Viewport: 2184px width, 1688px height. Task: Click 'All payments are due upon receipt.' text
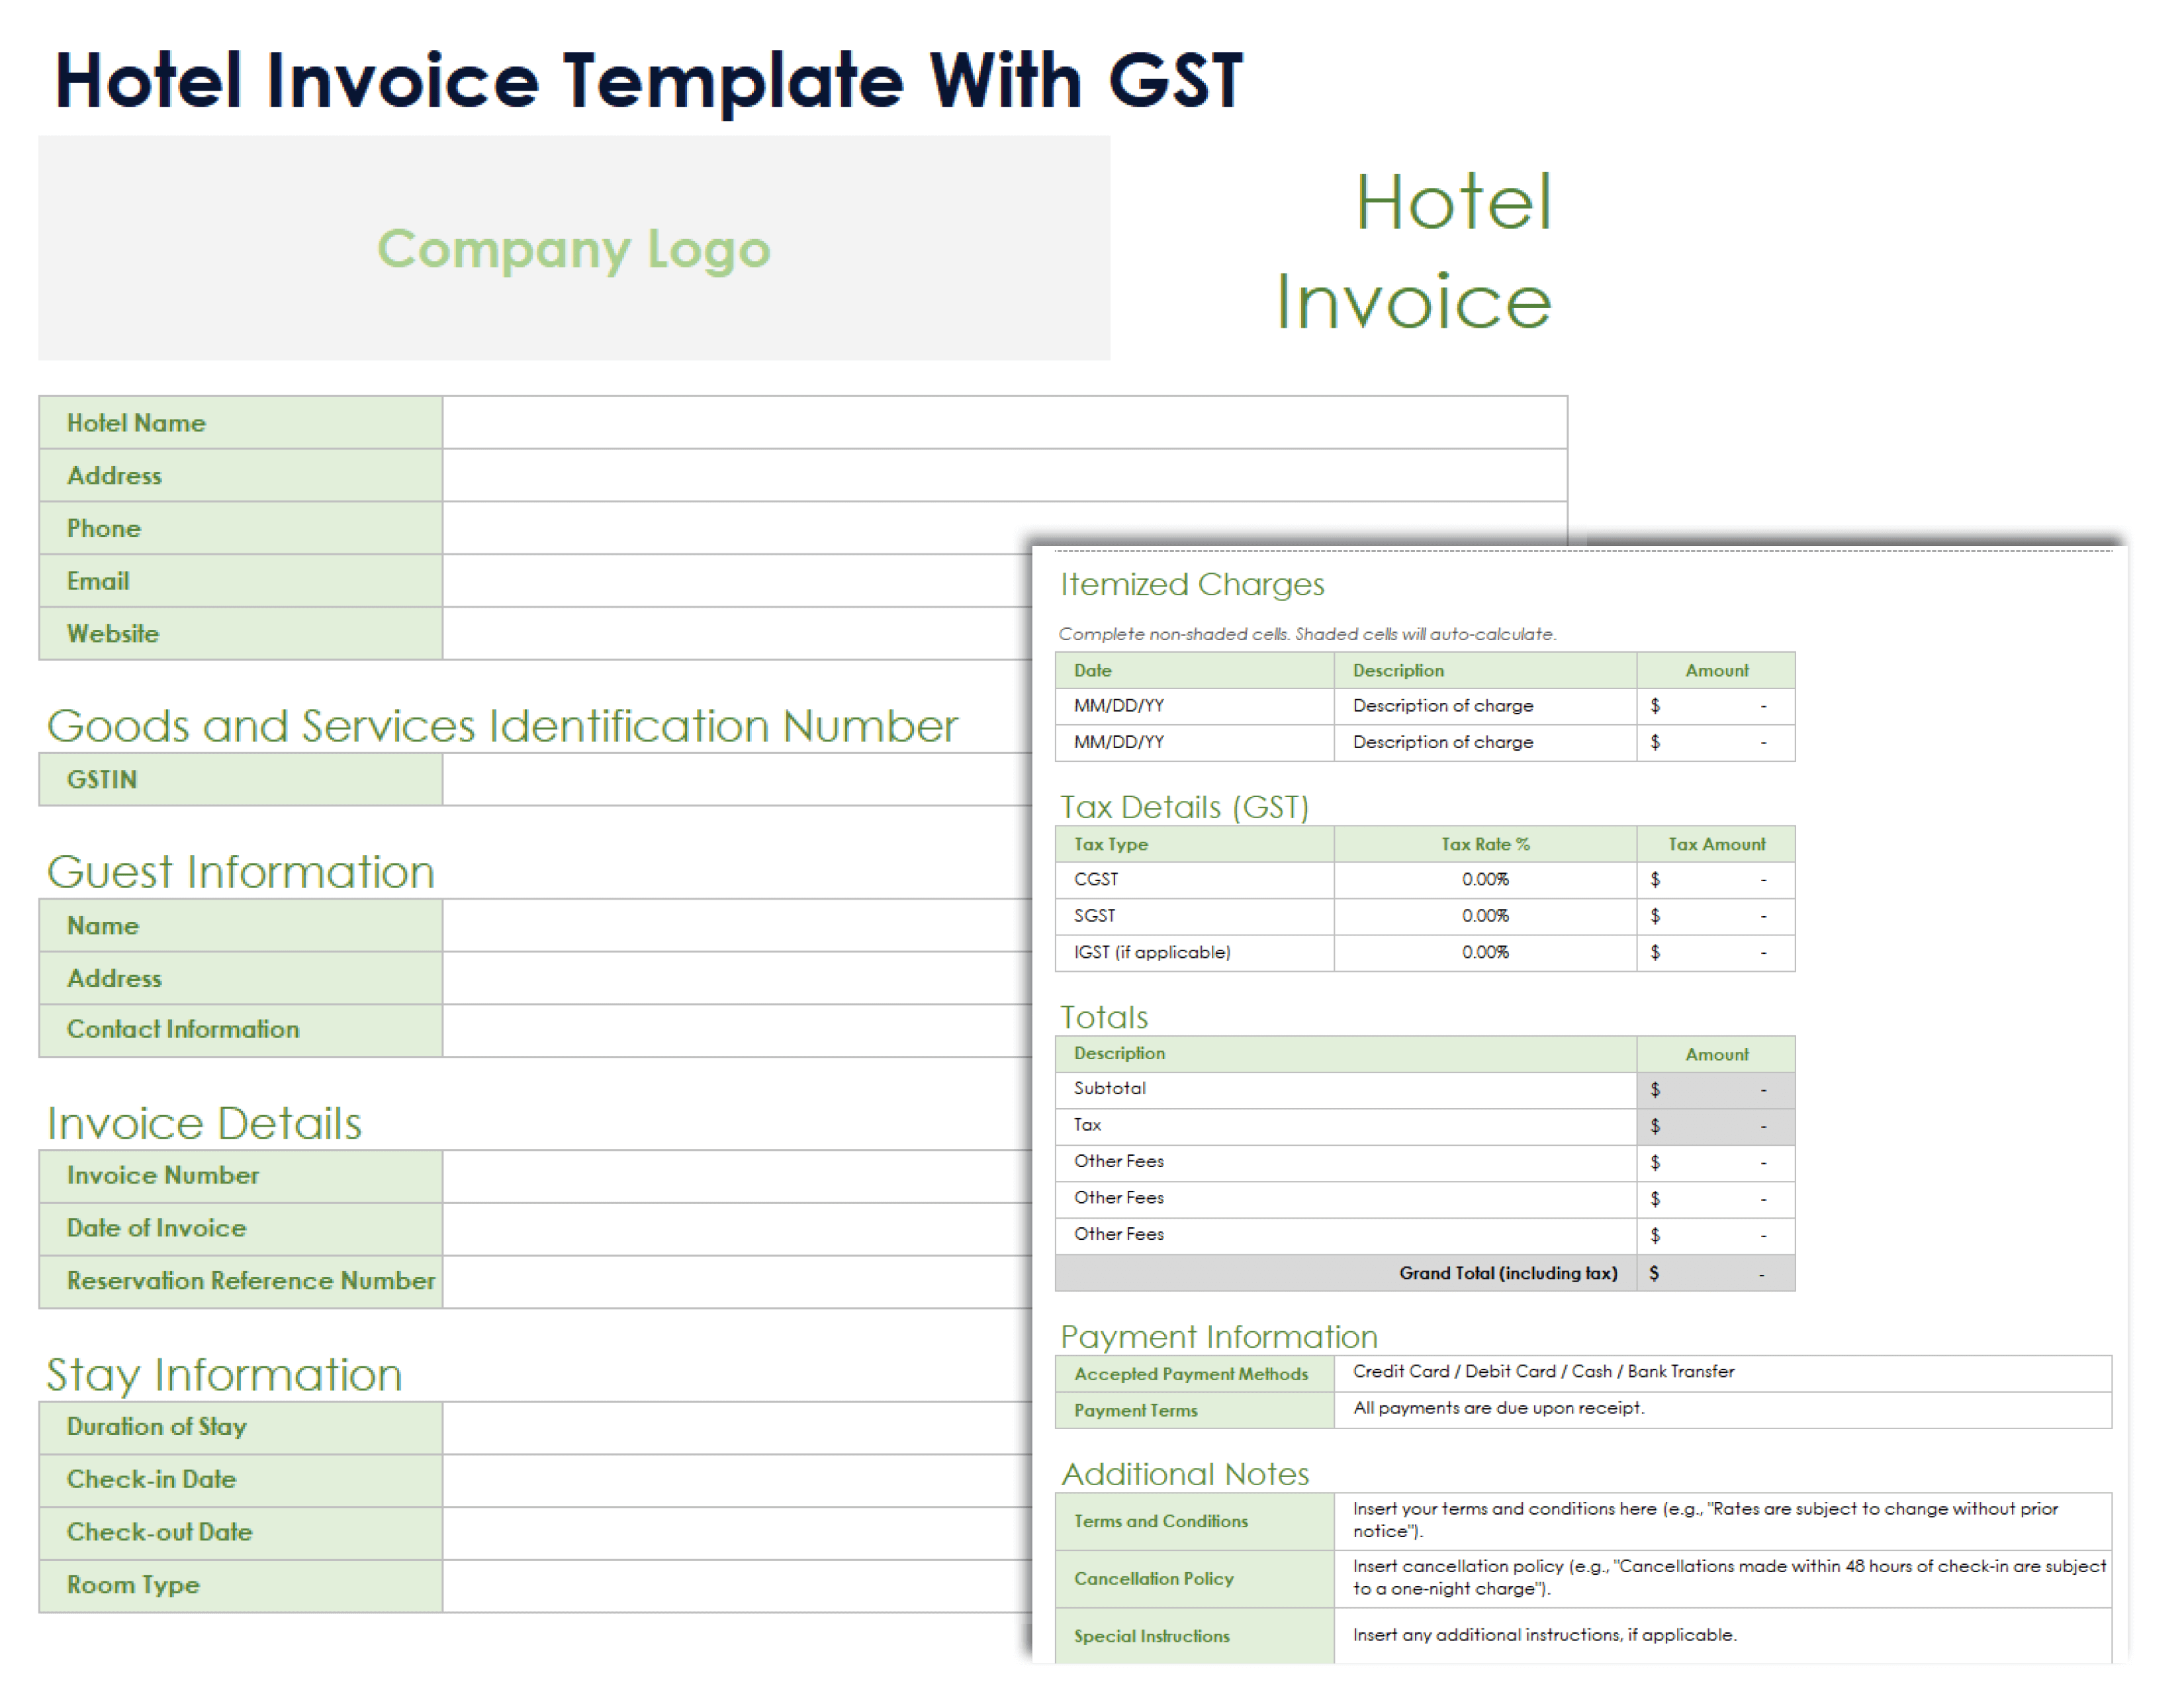1498,1409
